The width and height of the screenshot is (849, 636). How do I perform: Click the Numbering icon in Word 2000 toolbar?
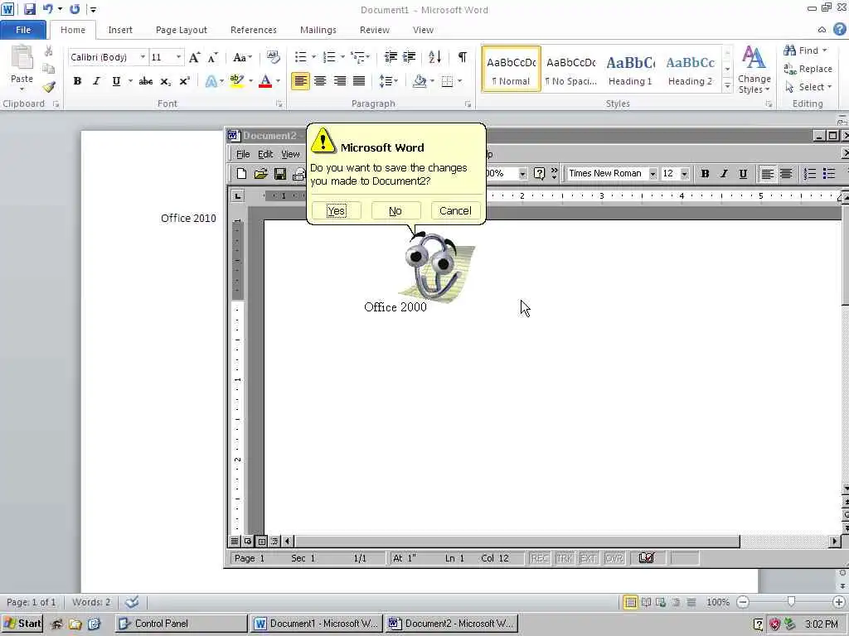pyautogui.click(x=809, y=174)
